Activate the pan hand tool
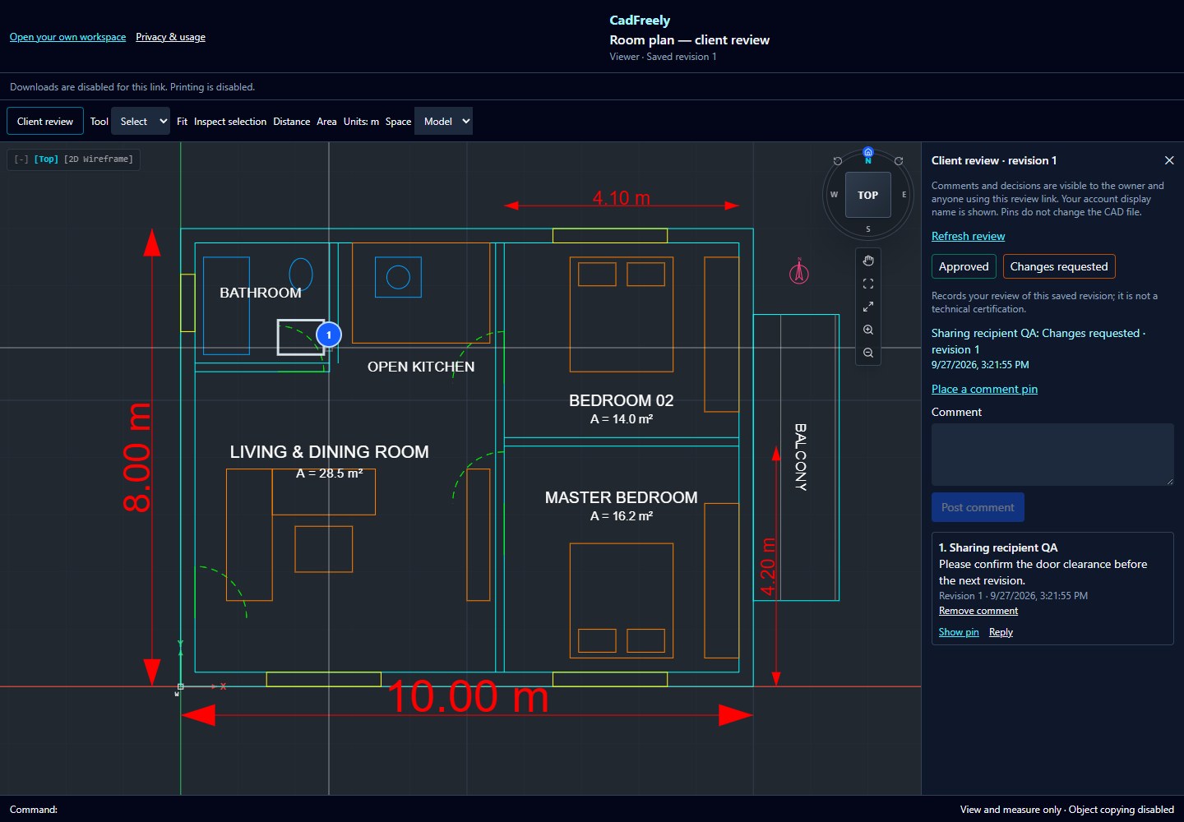 [868, 261]
